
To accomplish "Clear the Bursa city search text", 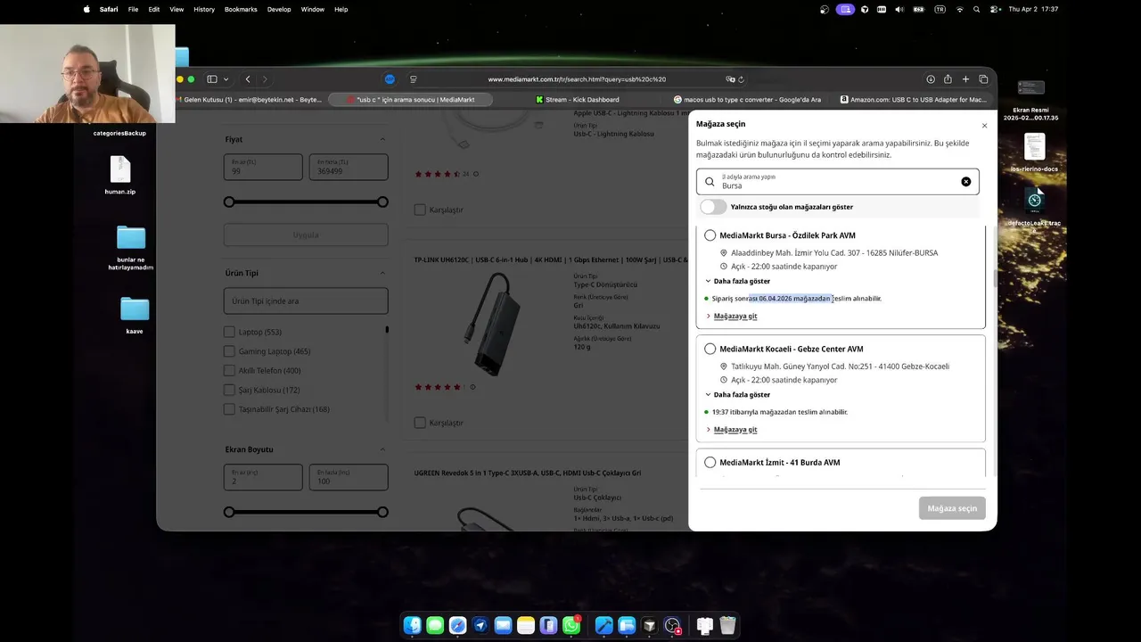I will coord(965,182).
